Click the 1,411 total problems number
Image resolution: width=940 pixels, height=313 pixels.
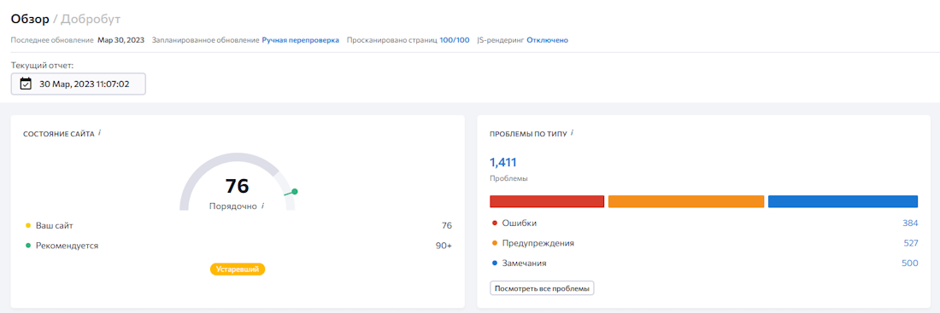click(503, 162)
